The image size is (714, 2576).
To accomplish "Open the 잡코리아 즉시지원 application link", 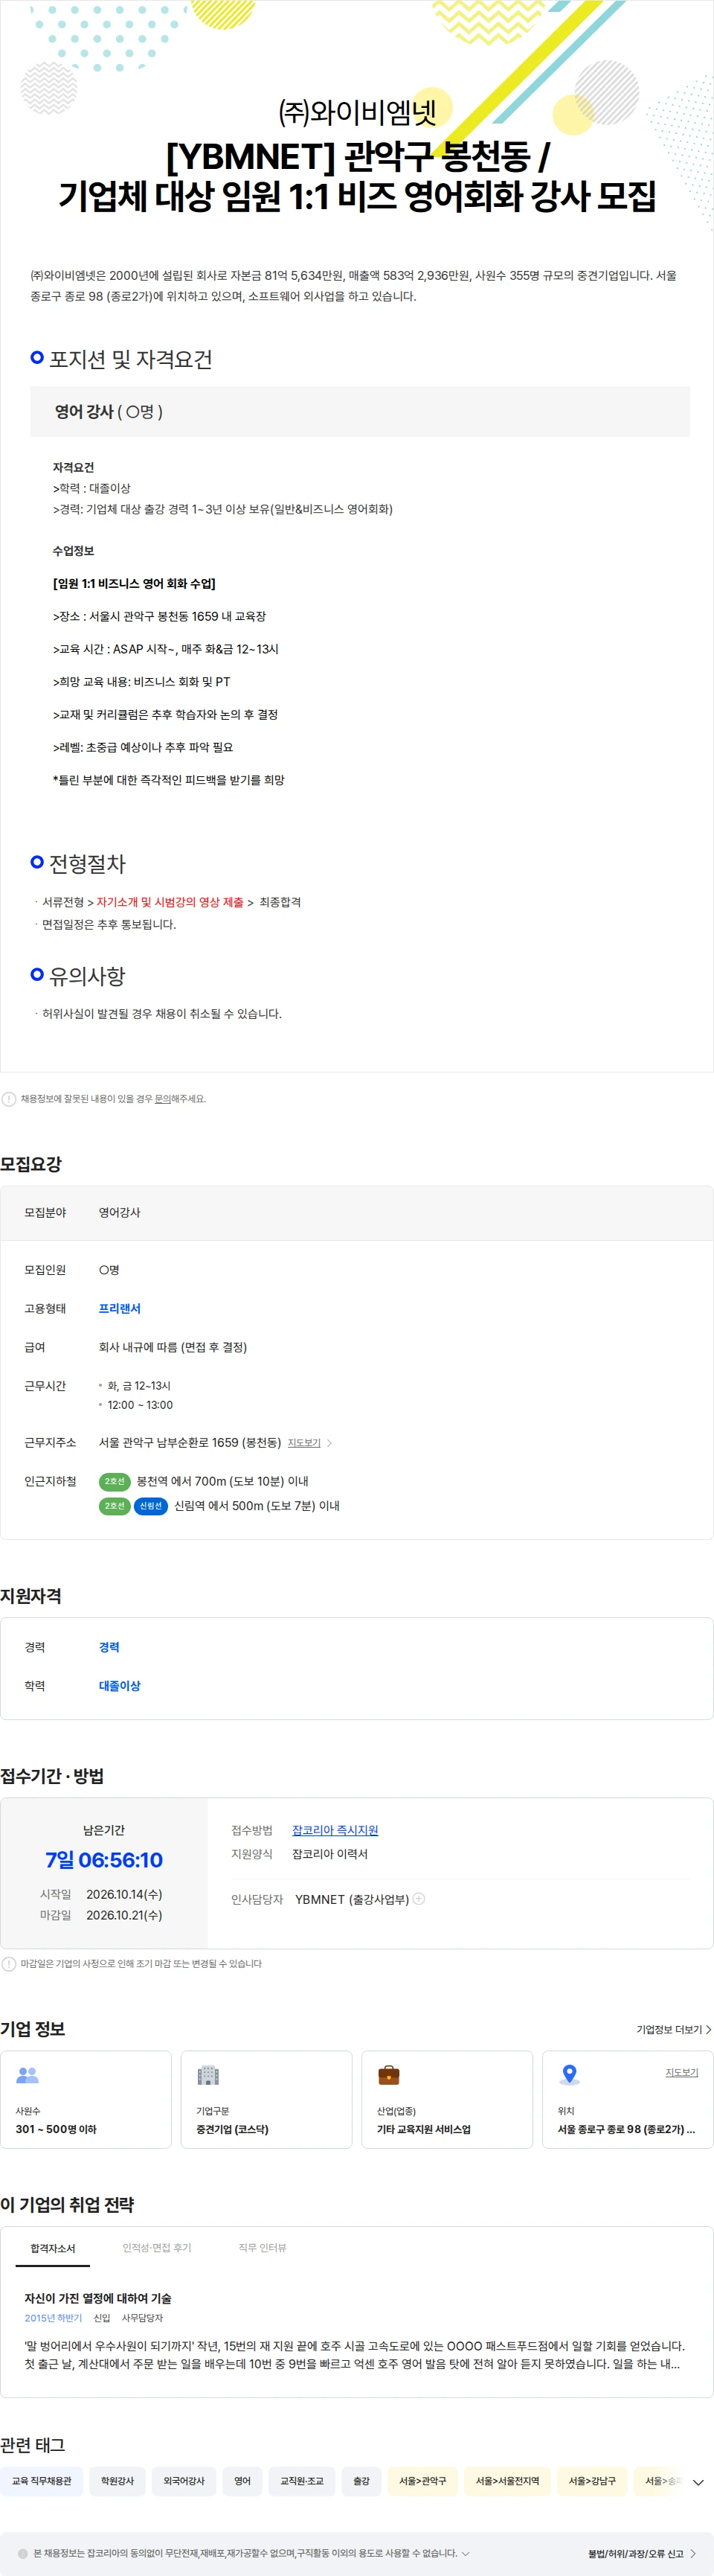I will point(335,1830).
